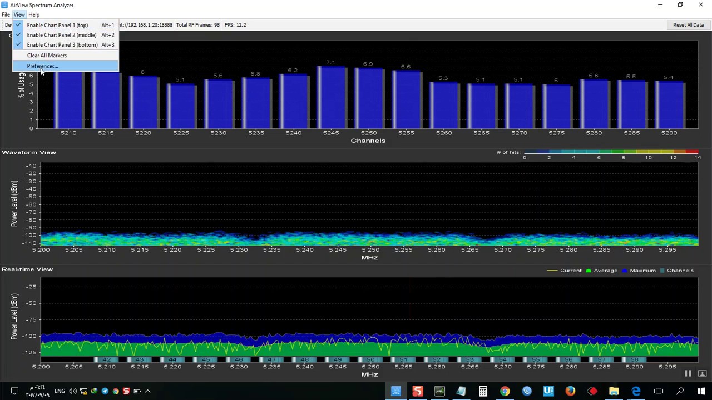Open AirView from the Windows taskbar
The height and width of the screenshot is (400, 712).
396,391
